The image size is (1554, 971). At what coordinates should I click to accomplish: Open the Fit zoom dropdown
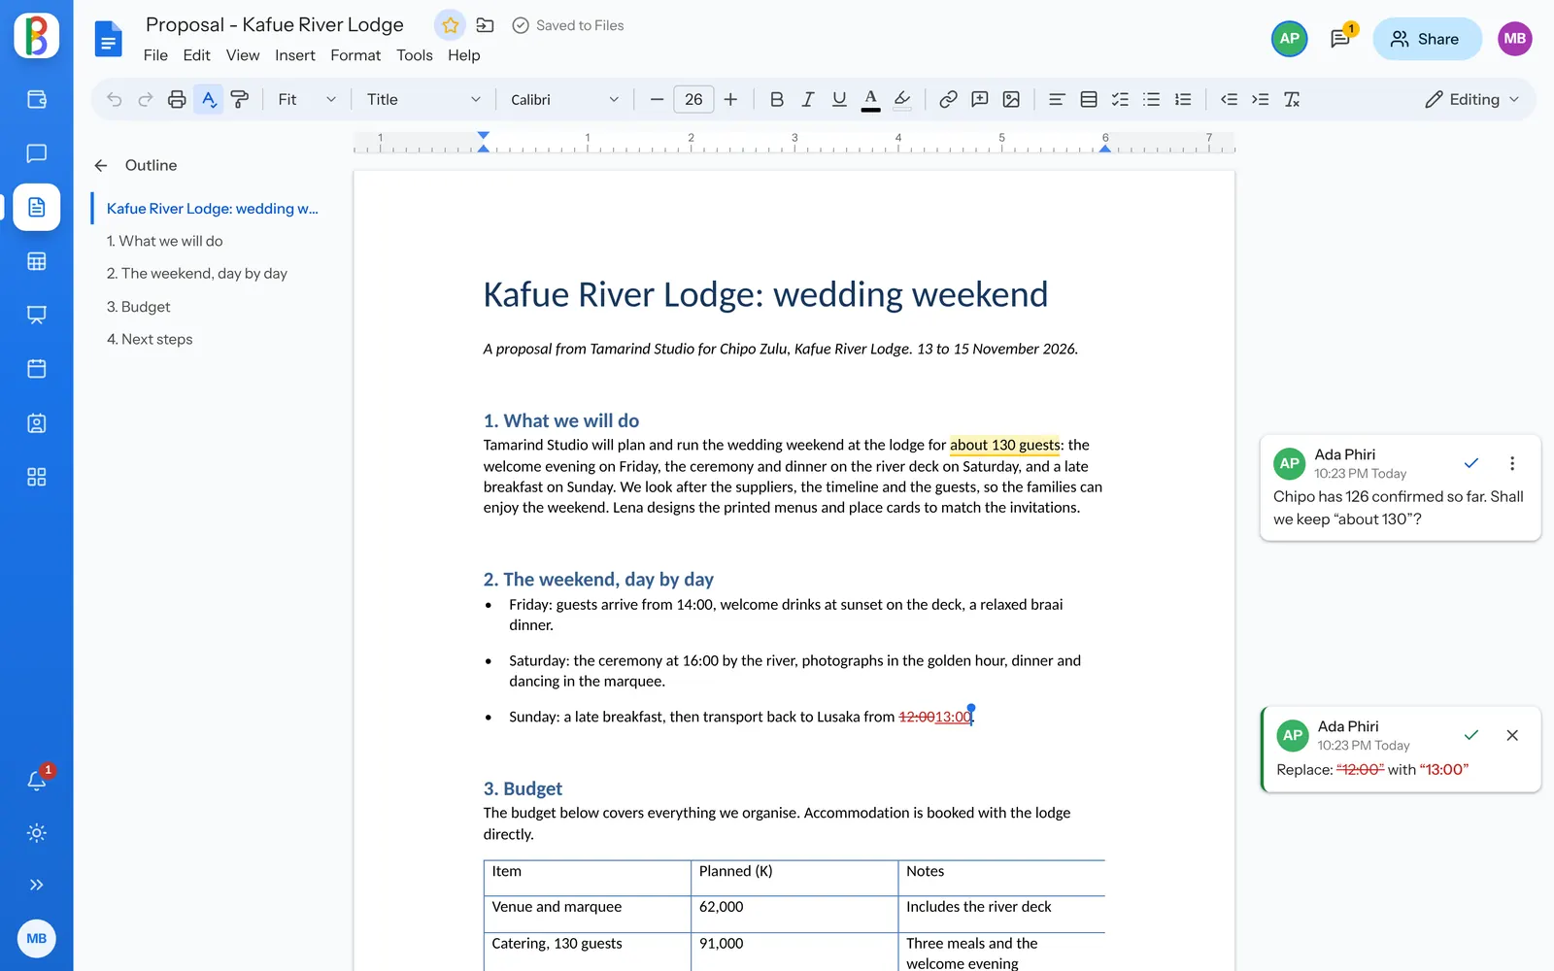click(307, 99)
